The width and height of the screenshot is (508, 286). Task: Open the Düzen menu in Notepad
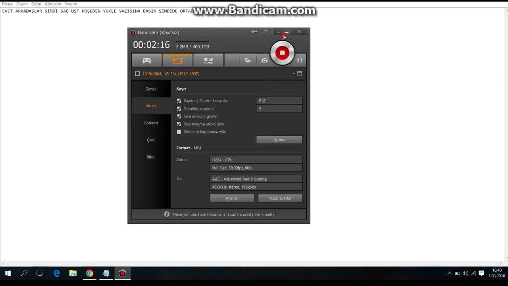click(22, 4)
